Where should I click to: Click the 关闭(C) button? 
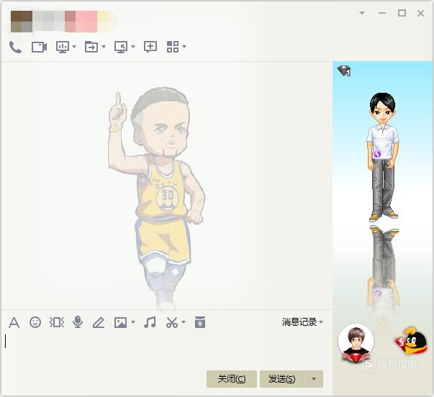click(231, 379)
